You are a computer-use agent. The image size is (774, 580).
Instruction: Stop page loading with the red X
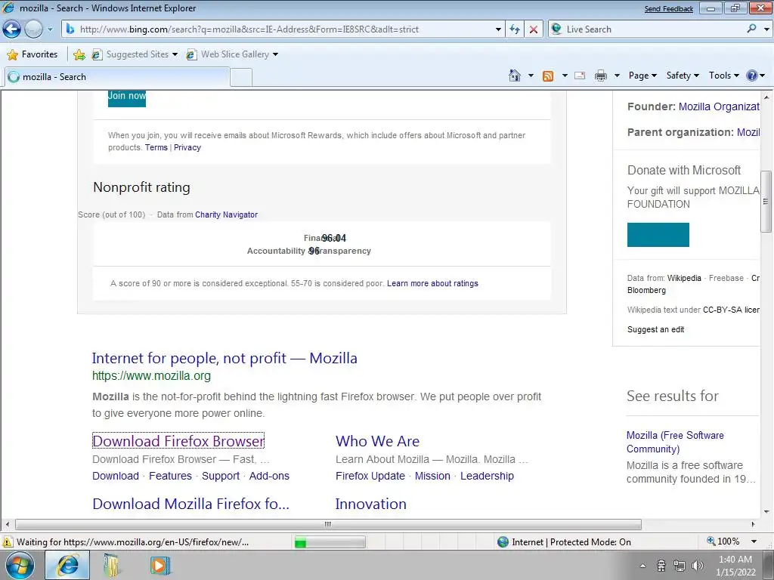[x=534, y=29]
